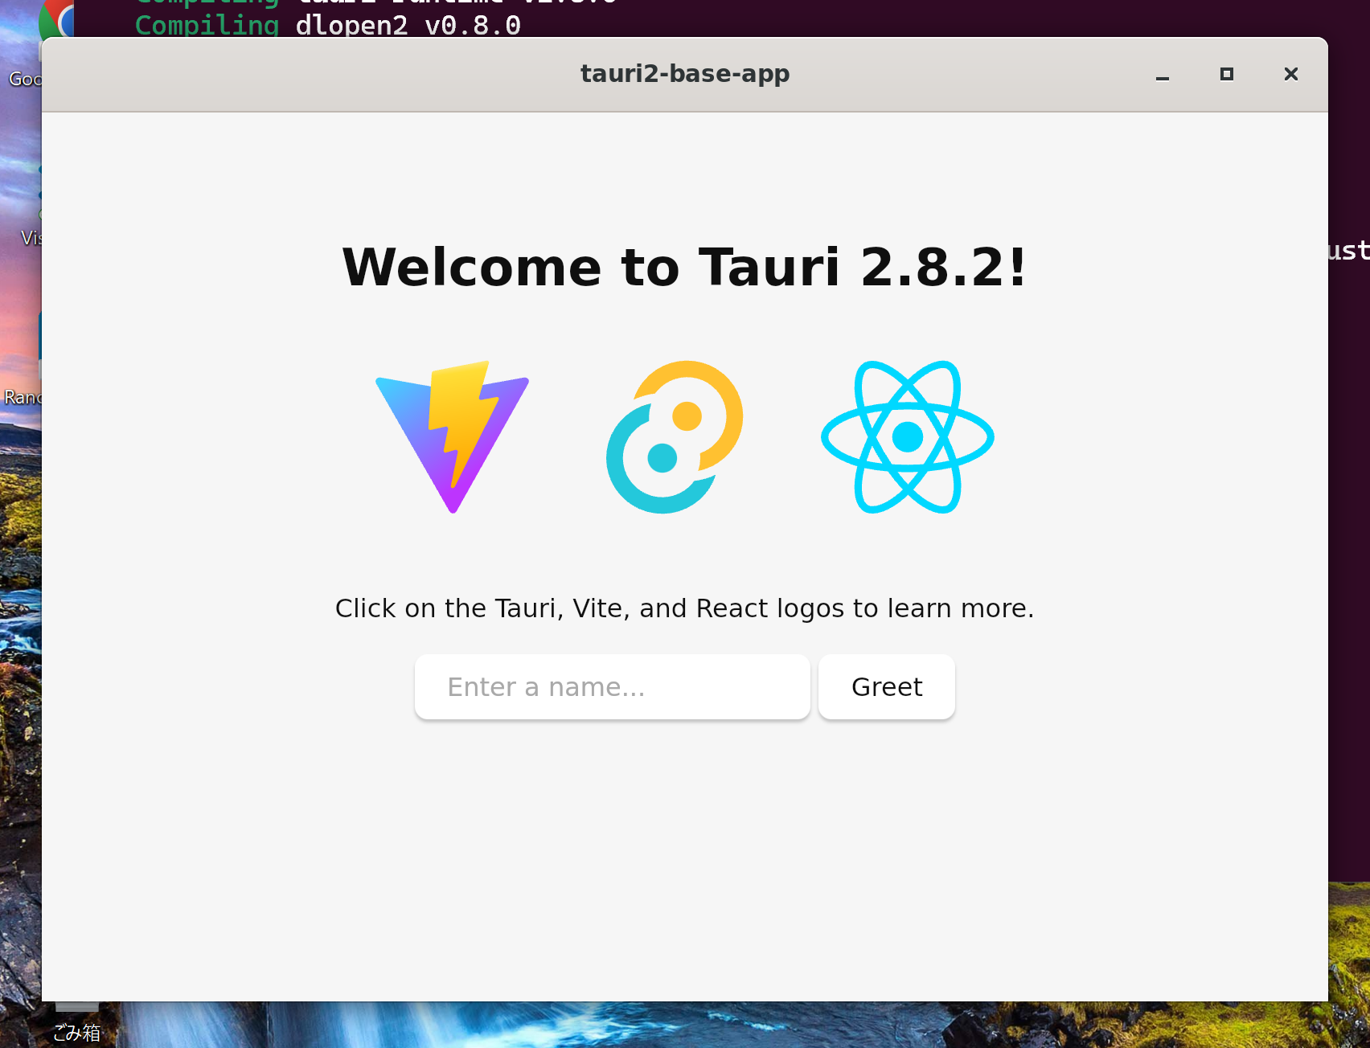Close the tauri2-base-app window

click(1291, 75)
